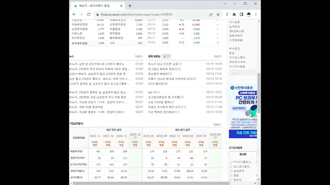Click the 순이익률(%) row label
Screen dimensions: 330x185
point(77,177)
